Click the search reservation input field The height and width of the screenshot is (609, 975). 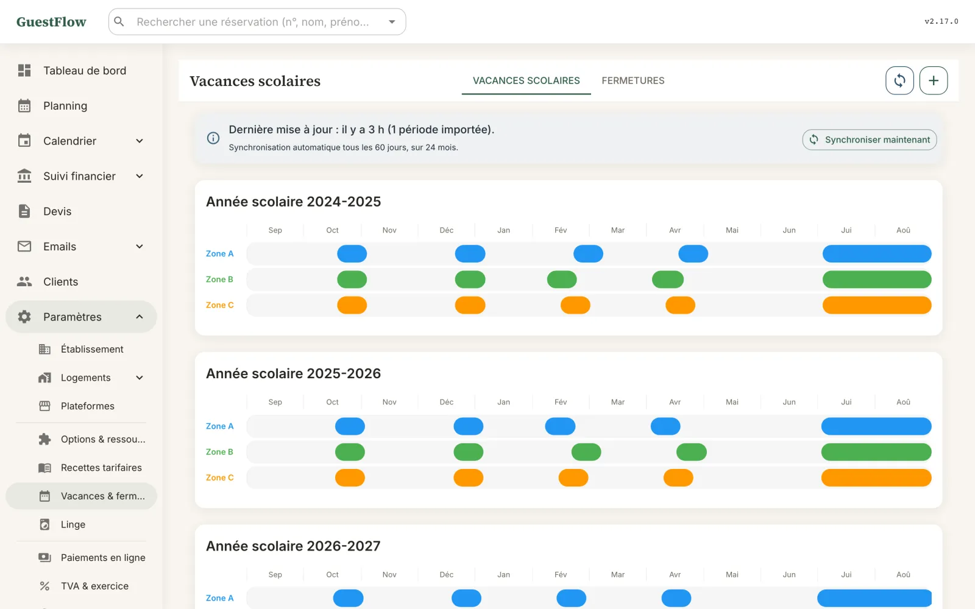(257, 22)
